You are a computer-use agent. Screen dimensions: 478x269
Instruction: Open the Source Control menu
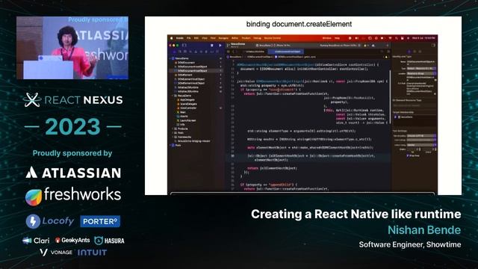coord(273,38)
